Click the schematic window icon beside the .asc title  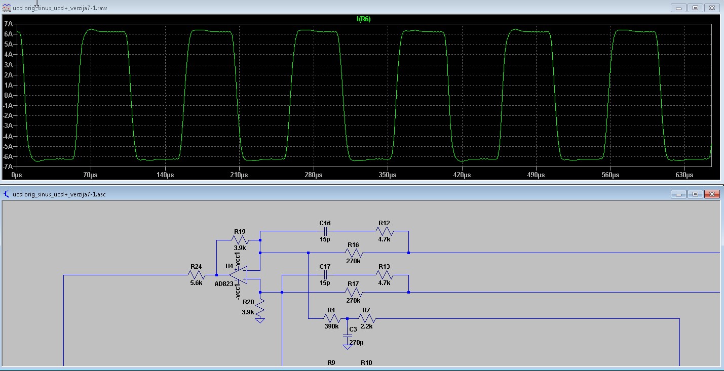point(7,194)
